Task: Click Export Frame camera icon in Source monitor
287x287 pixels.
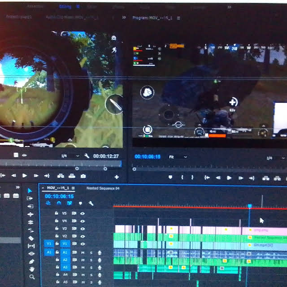Action: 83,176
